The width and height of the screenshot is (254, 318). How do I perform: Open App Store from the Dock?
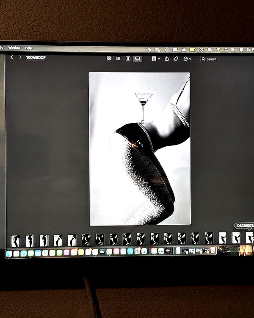pyautogui.click(x=130, y=251)
